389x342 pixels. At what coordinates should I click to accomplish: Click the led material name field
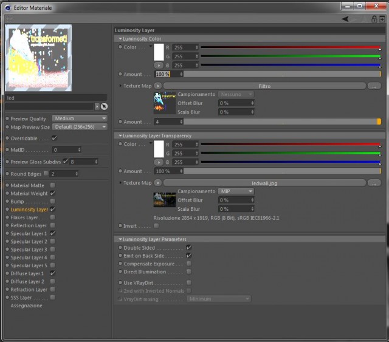click(56, 98)
